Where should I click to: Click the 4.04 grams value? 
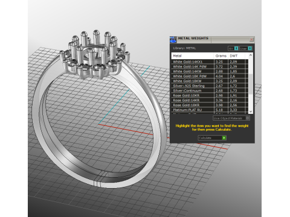(x=219, y=76)
